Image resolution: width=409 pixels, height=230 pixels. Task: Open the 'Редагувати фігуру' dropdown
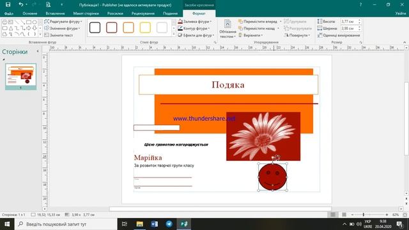[63, 21]
